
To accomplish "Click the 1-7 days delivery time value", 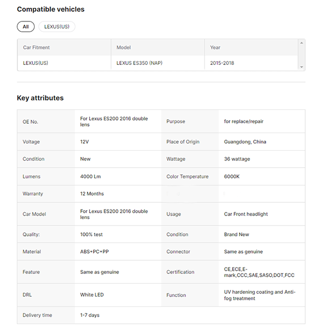I will click(x=90, y=315).
